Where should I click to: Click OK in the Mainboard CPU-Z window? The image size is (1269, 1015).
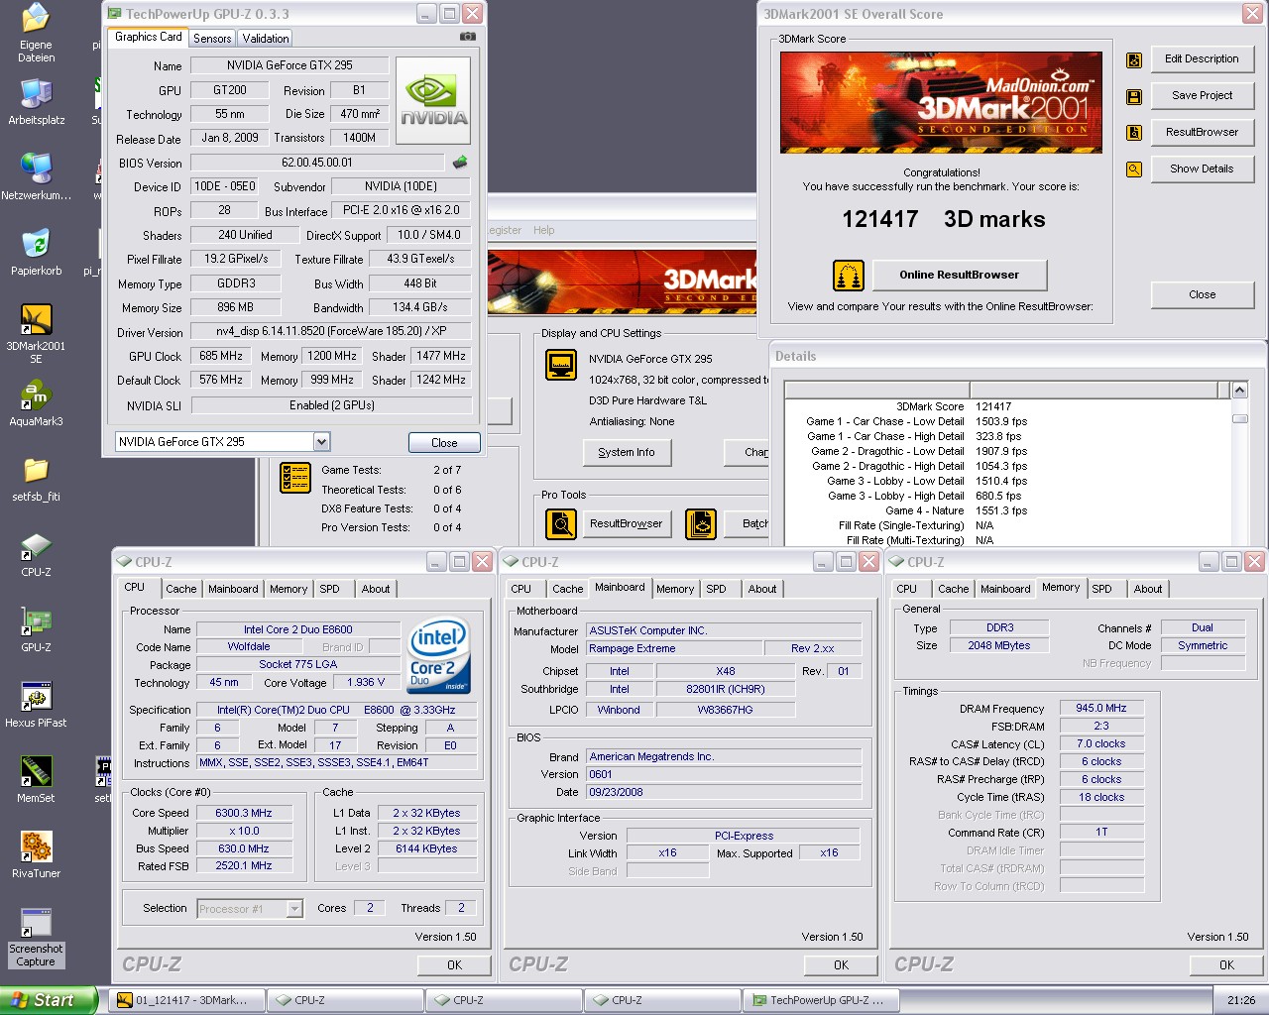click(x=841, y=965)
